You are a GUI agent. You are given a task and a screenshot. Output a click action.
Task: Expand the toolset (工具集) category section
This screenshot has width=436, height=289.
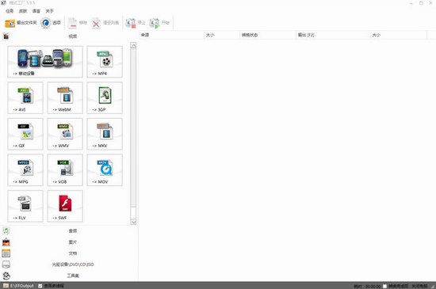click(70, 276)
